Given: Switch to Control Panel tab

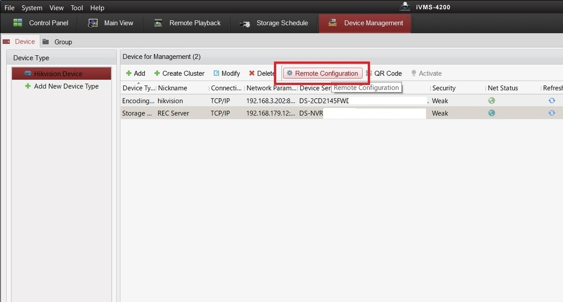Looking at the screenshot, I should [41, 23].
